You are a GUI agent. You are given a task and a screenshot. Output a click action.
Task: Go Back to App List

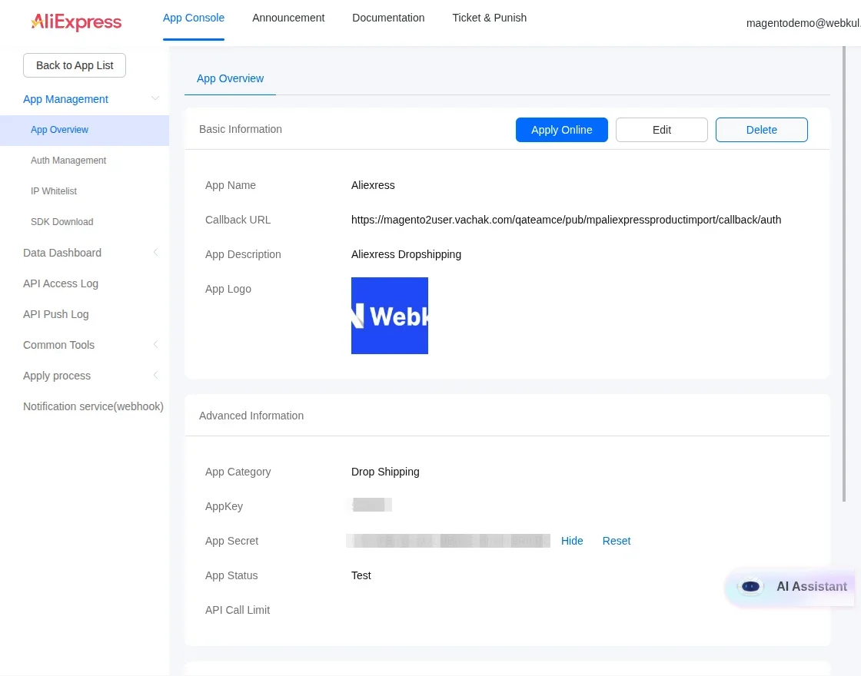click(75, 65)
